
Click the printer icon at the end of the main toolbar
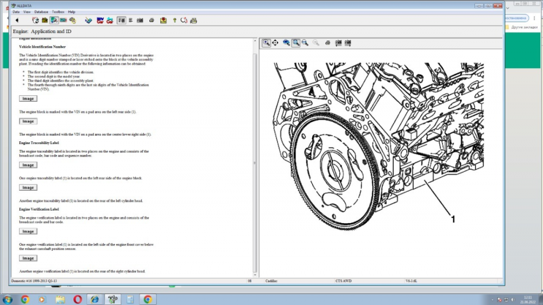pyautogui.click(x=193, y=21)
